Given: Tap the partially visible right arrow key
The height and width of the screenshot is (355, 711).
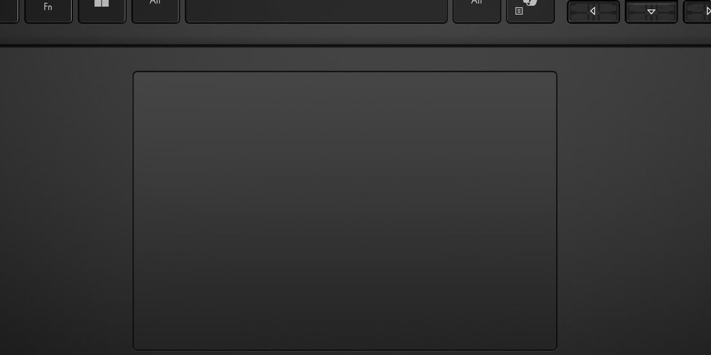Looking at the screenshot, I should point(697,12).
